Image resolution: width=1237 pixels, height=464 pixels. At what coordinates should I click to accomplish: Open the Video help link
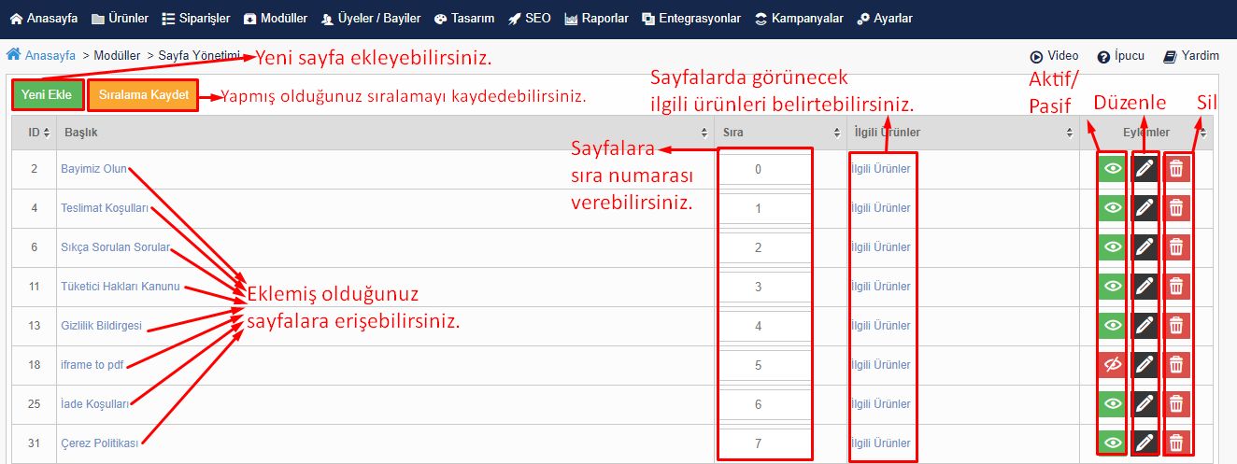point(1054,56)
